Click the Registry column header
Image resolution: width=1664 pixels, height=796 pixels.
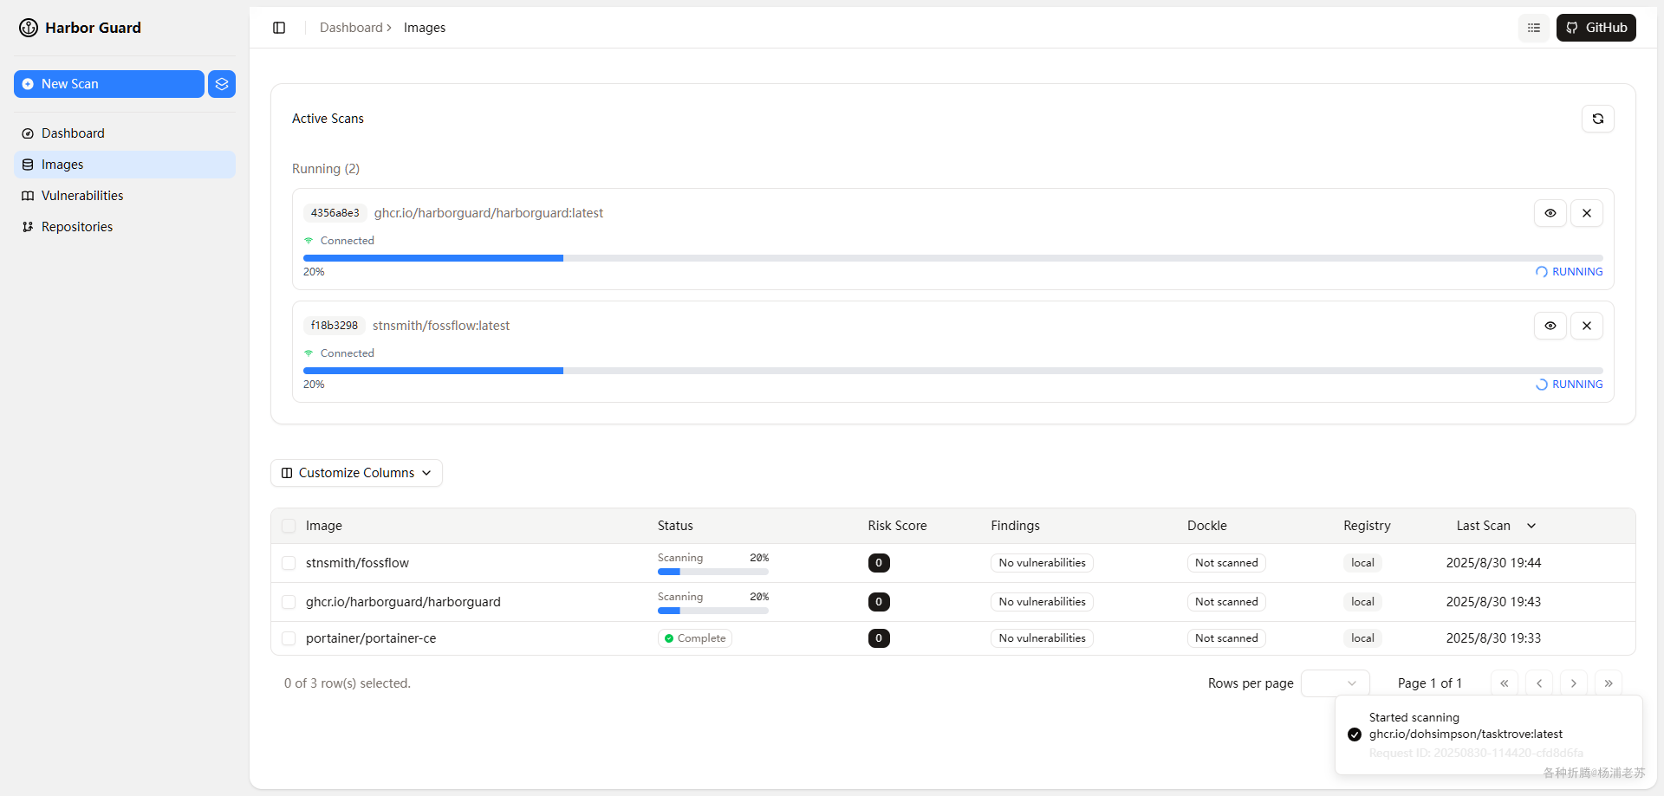[x=1367, y=526]
